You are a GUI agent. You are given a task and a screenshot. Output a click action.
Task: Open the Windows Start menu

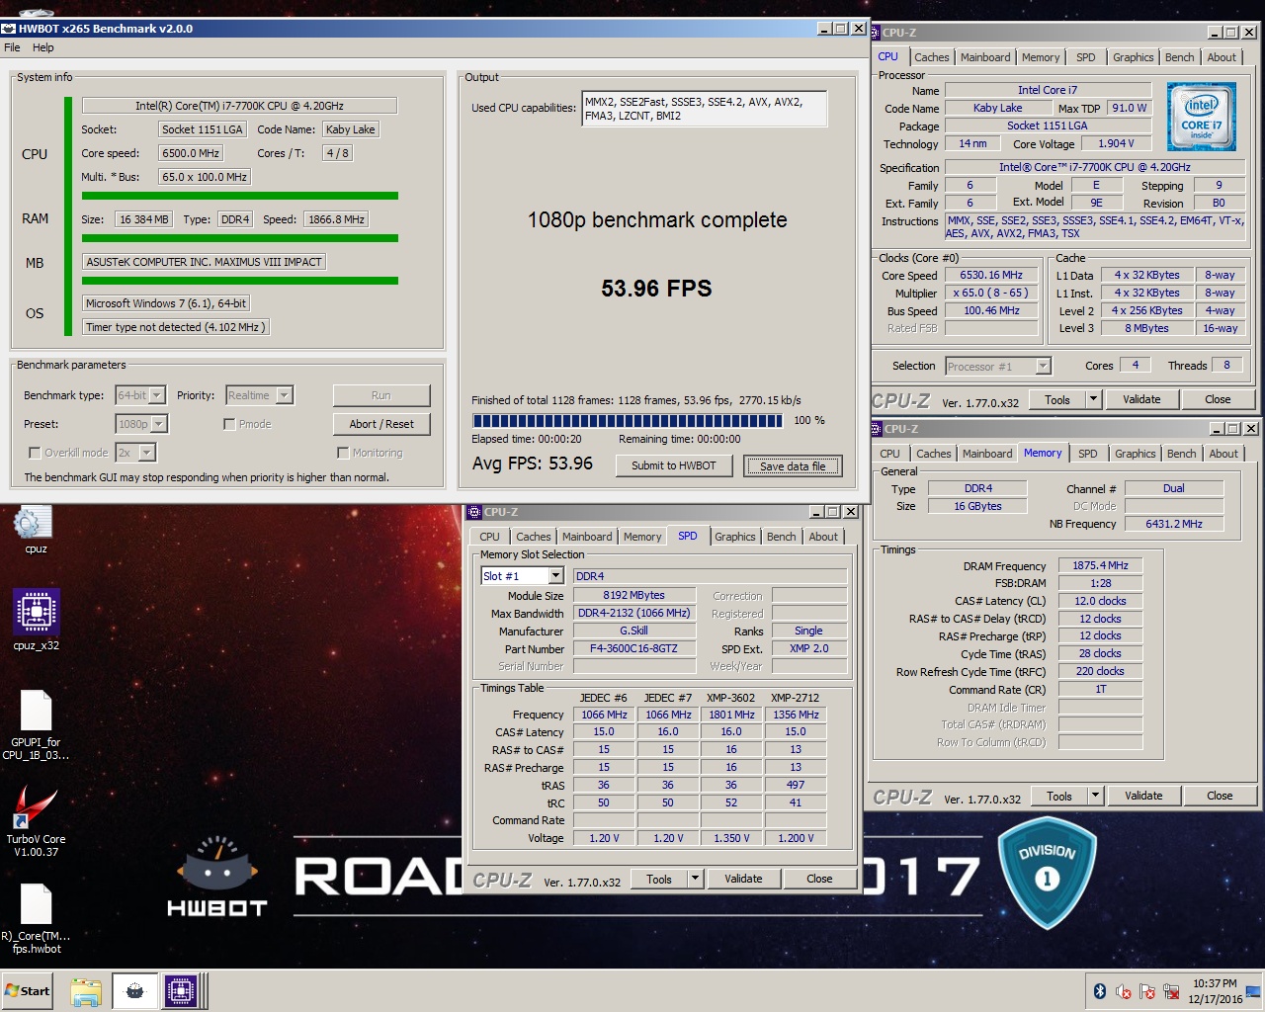[27, 990]
